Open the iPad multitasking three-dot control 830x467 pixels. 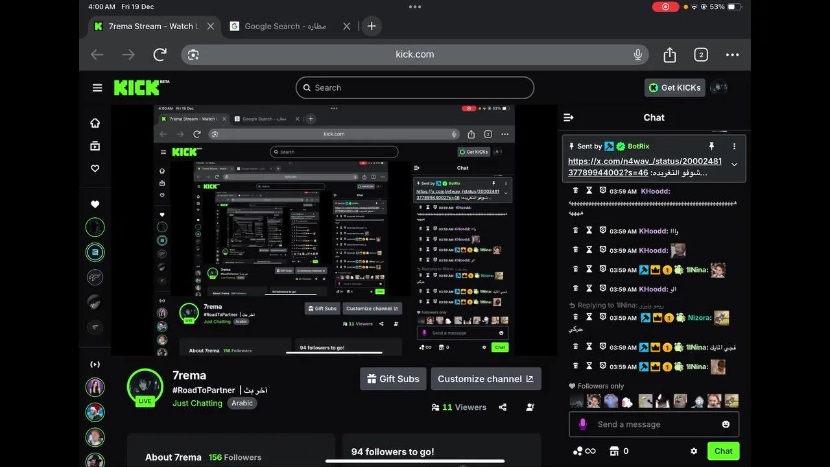point(415,6)
